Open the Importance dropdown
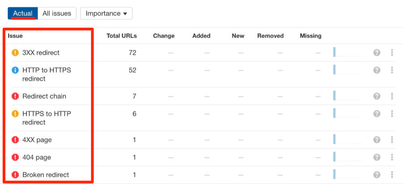This screenshot has width=403, height=184. (x=106, y=13)
